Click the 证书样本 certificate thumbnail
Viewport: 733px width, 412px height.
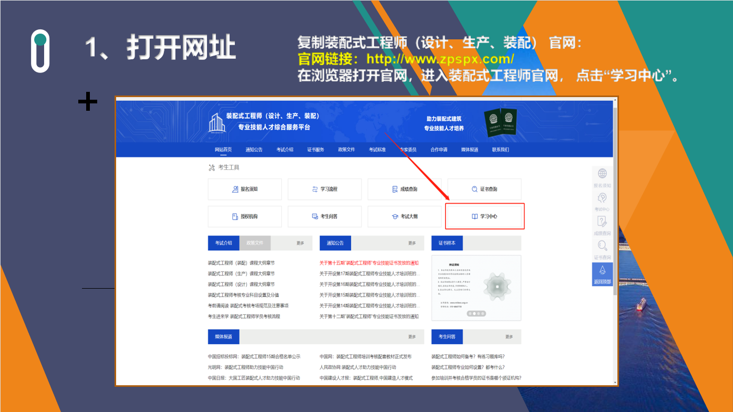pos(476,288)
